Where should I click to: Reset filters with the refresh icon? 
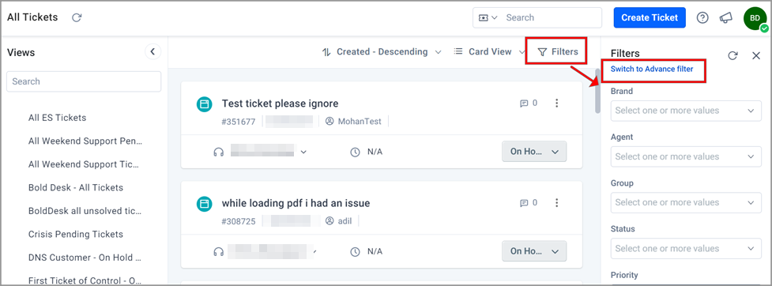coord(732,55)
